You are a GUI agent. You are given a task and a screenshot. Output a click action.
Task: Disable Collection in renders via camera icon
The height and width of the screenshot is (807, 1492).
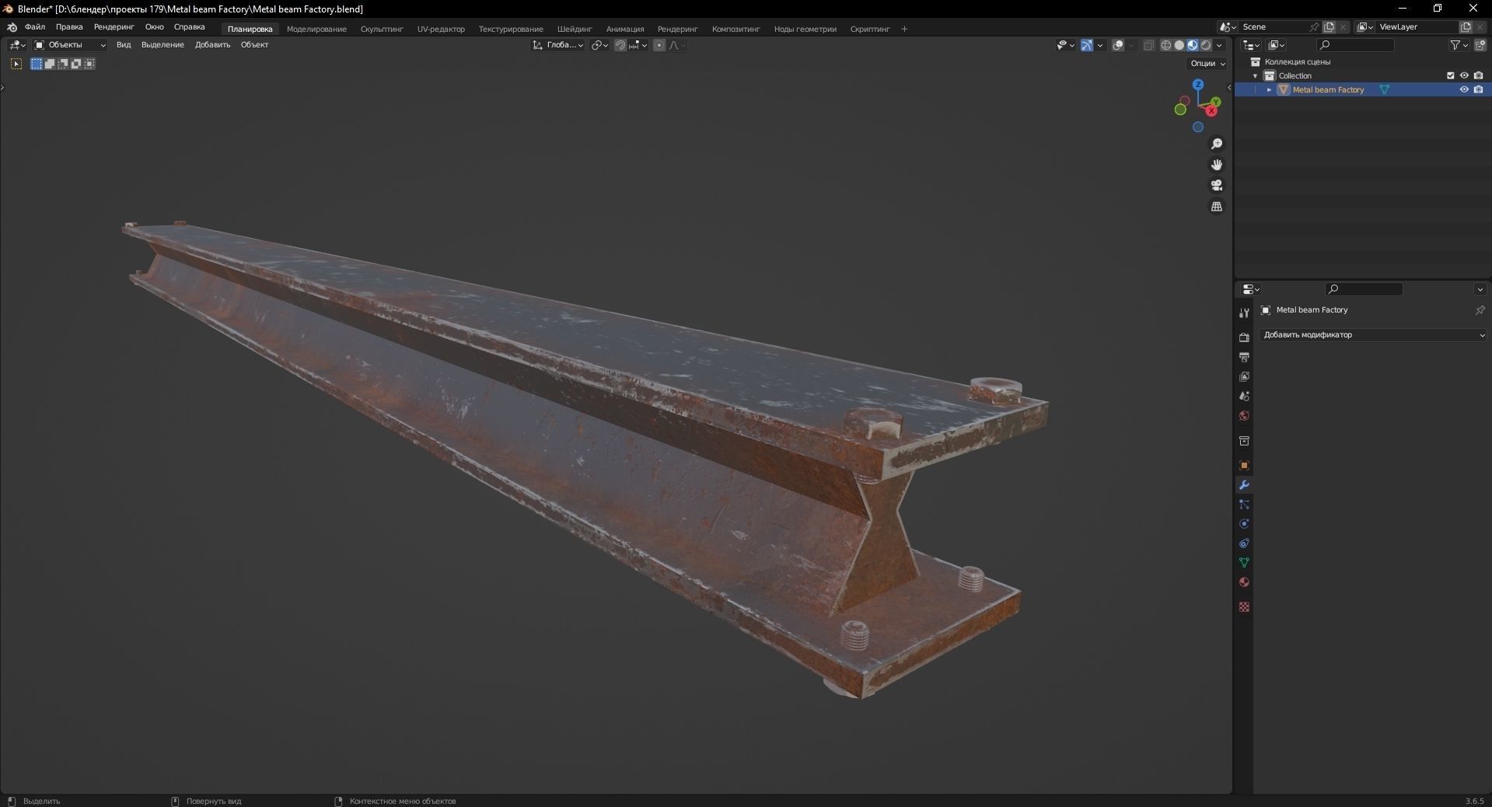[x=1479, y=76]
